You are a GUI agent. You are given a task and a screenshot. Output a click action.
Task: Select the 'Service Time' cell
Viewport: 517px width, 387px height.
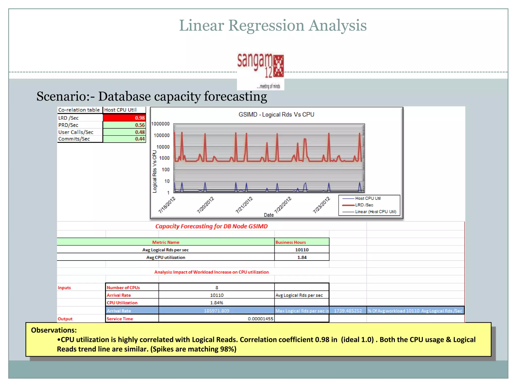coord(132,318)
